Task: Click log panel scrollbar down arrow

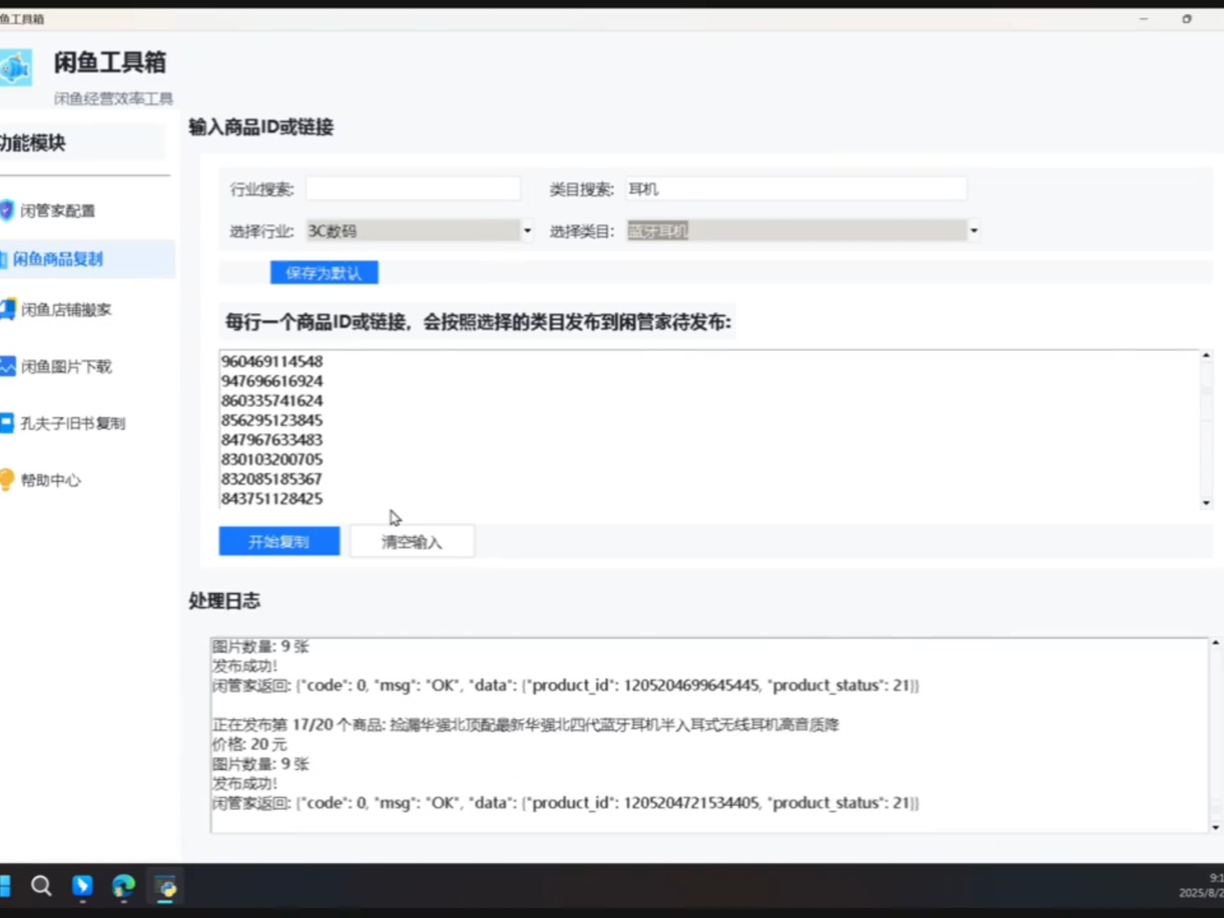Action: coord(1215,827)
